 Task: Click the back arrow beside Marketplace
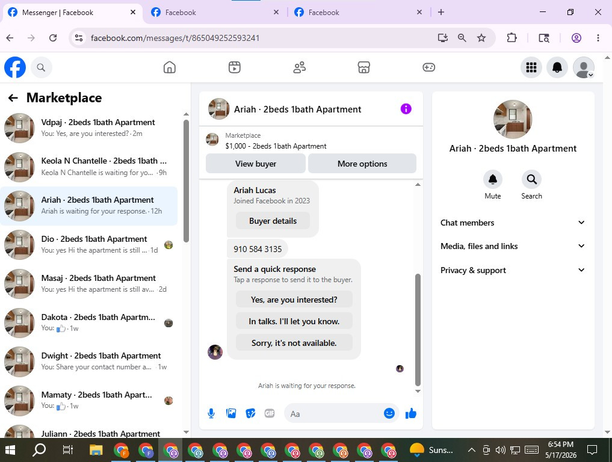[x=13, y=97]
